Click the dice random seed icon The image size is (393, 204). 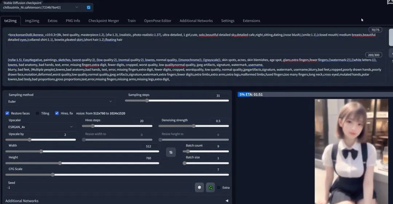199,187
